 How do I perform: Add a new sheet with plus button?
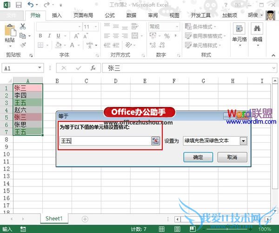pyautogui.click(x=85, y=219)
